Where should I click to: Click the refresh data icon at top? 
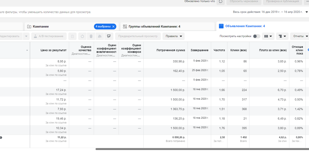tap(220, 2)
